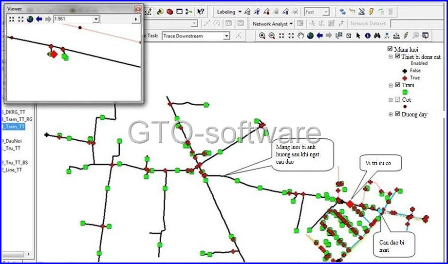The image size is (448, 264).
Task: Click the dark red Cot legend symbol
Action: [405, 107]
